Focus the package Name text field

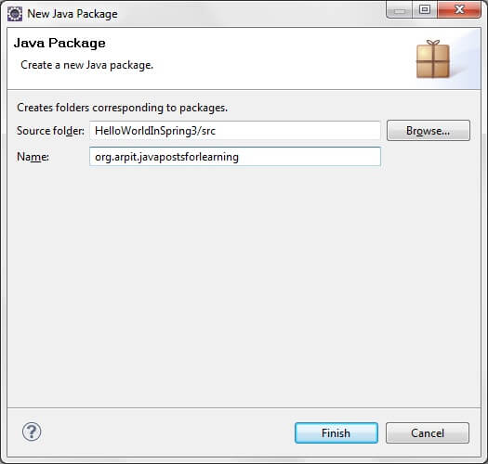pos(235,157)
